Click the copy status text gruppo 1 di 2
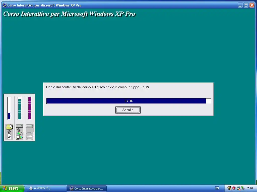 [97, 87]
